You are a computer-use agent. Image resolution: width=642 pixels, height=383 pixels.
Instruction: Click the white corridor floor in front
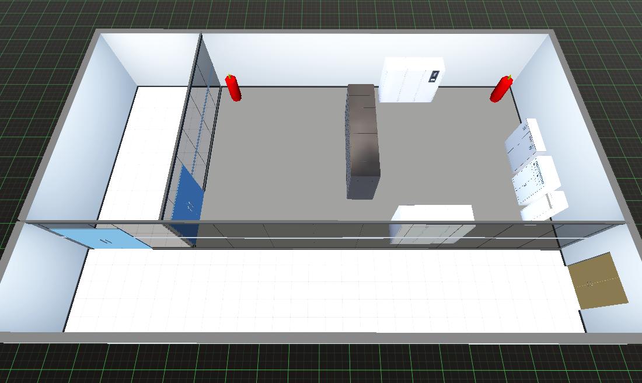click(x=321, y=292)
